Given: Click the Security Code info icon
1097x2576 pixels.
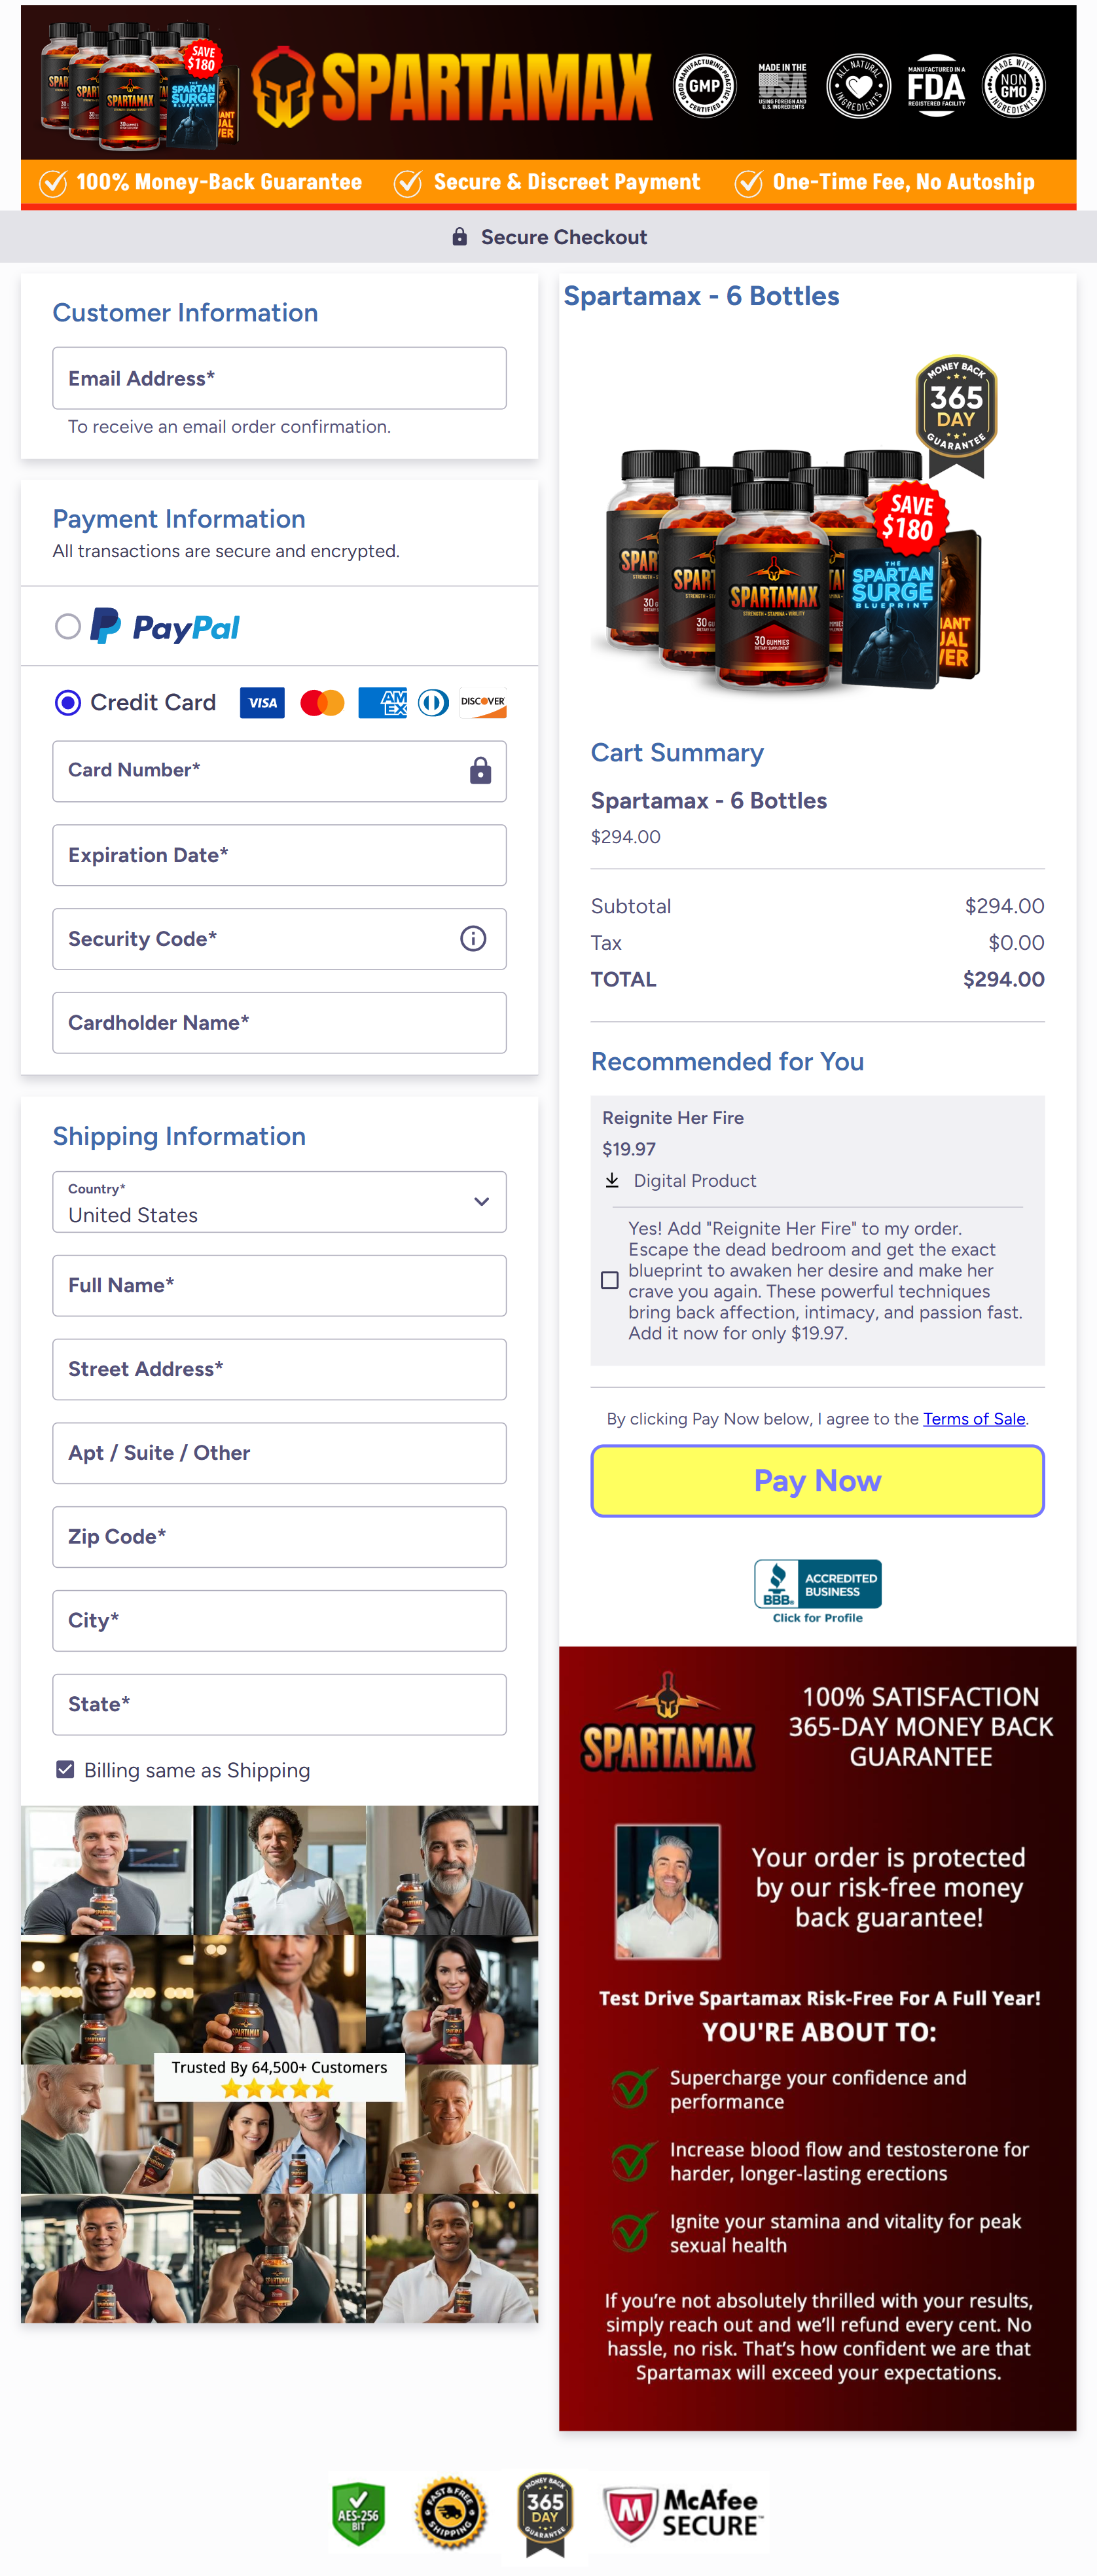Looking at the screenshot, I should coord(473,938).
